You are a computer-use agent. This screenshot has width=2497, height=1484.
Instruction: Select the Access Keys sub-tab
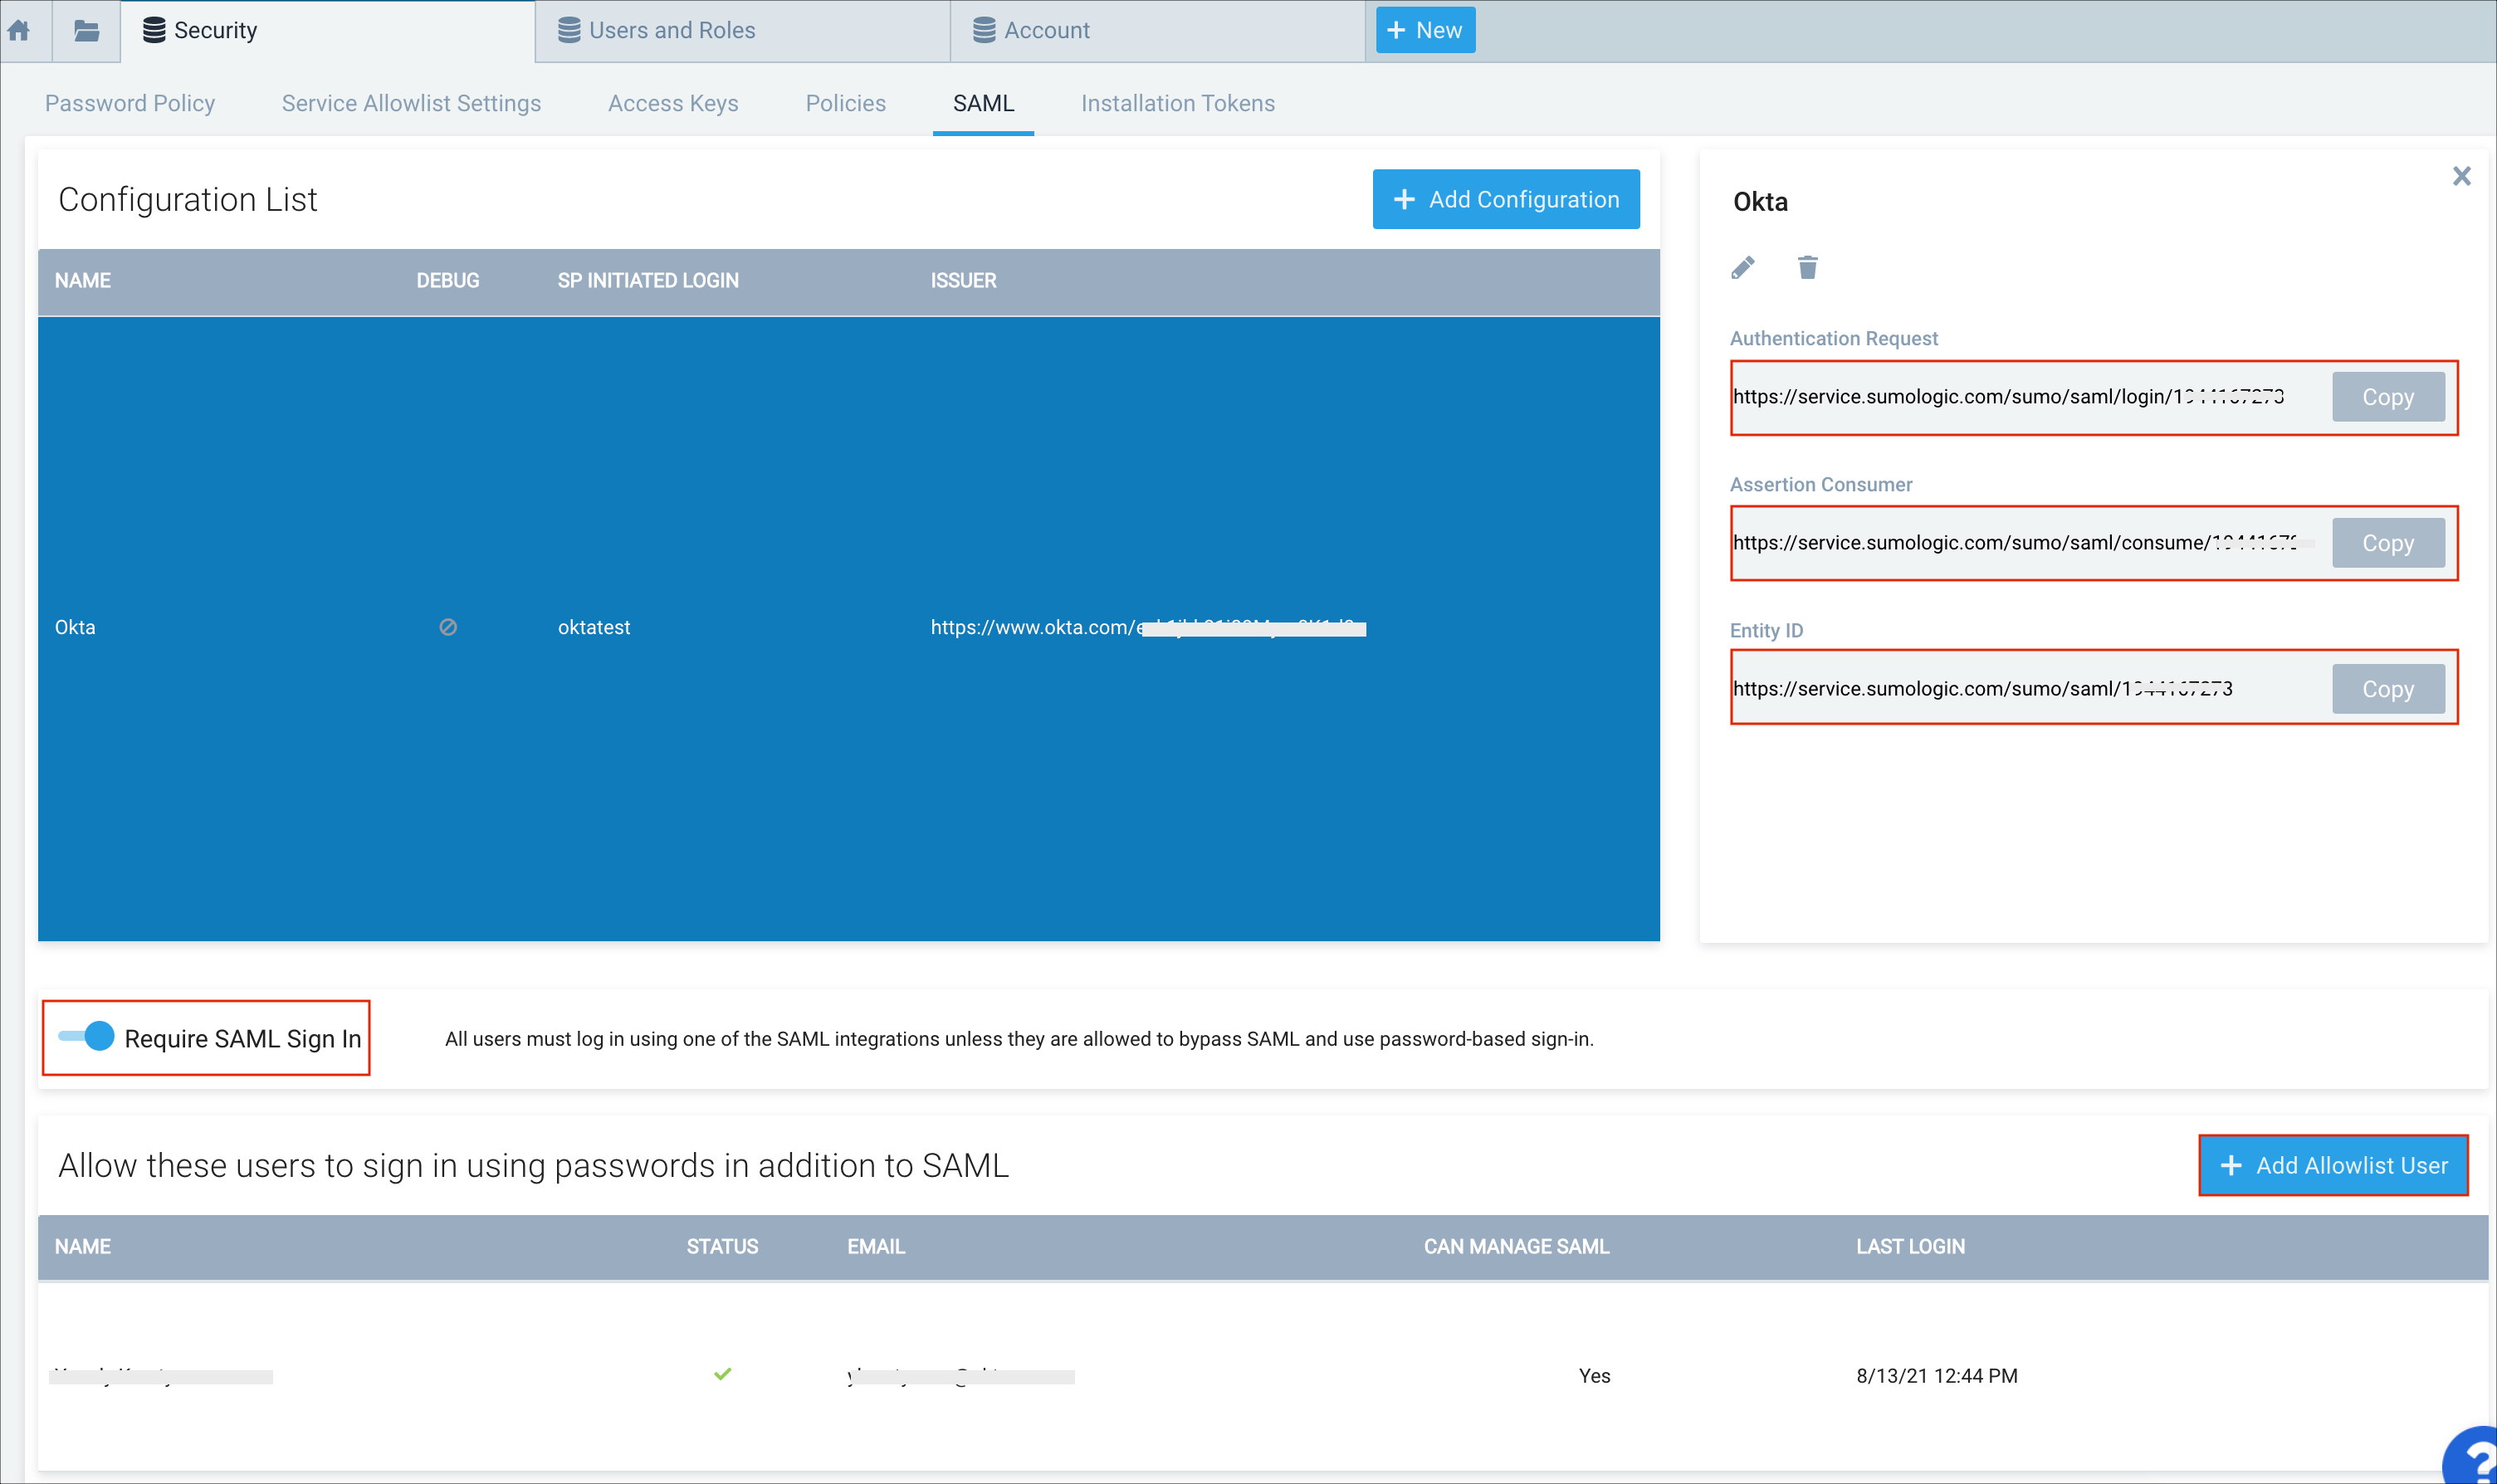[x=673, y=103]
